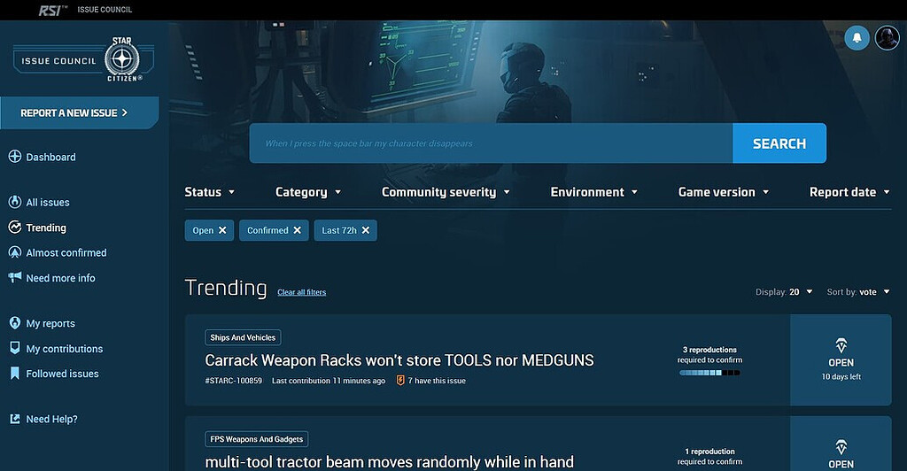
Task: Click the Followed issues bookmark icon
Action: (x=15, y=374)
